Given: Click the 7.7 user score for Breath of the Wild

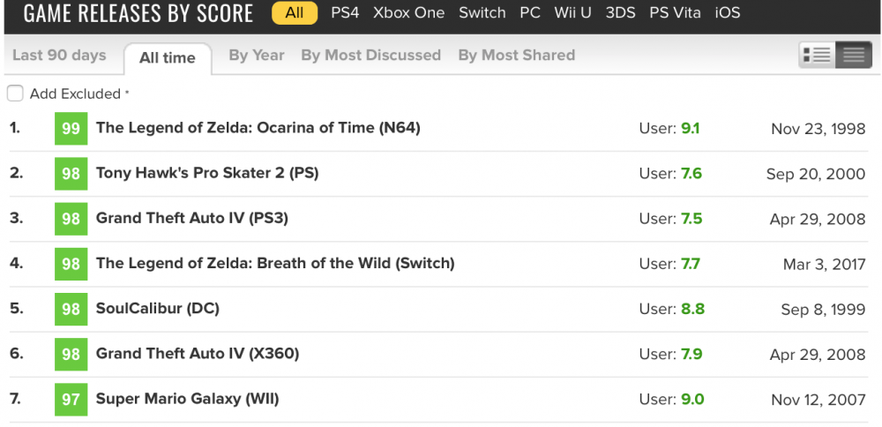Looking at the screenshot, I should pyautogui.click(x=691, y=264).
